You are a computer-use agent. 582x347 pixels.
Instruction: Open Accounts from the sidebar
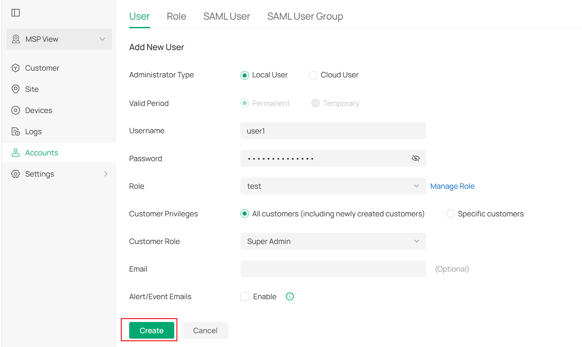pos(41,153)
